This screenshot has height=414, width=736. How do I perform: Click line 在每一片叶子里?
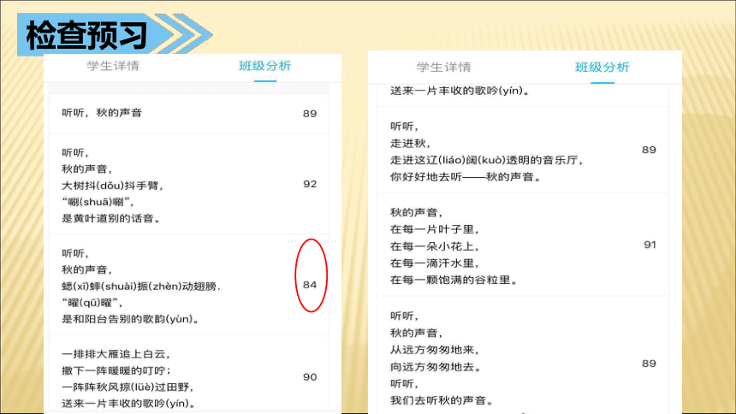[435, 230]
